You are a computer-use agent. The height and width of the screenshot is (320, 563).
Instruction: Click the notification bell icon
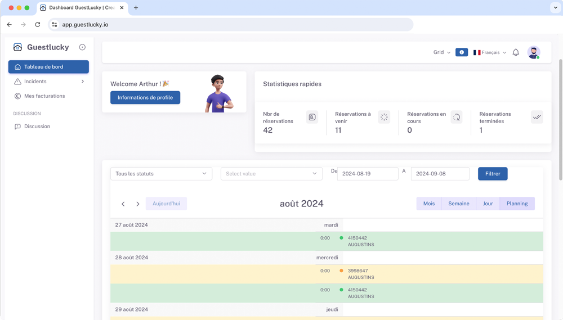tap(516, 52)
